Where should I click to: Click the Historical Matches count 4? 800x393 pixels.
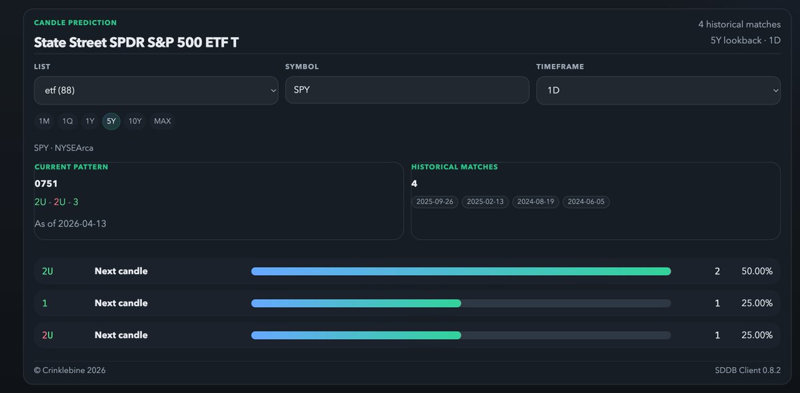(x=415, y=183)
